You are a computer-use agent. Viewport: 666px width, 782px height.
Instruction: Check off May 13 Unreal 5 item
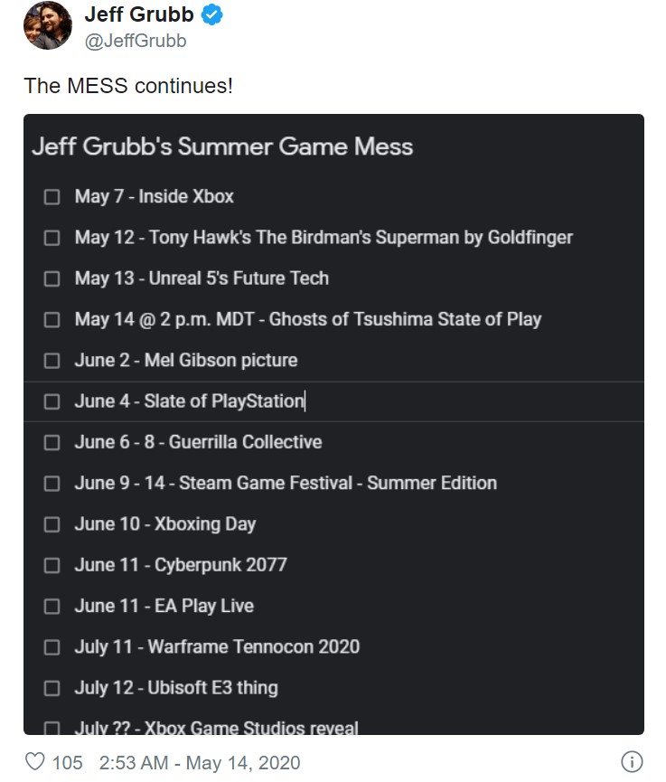(52, 278)
